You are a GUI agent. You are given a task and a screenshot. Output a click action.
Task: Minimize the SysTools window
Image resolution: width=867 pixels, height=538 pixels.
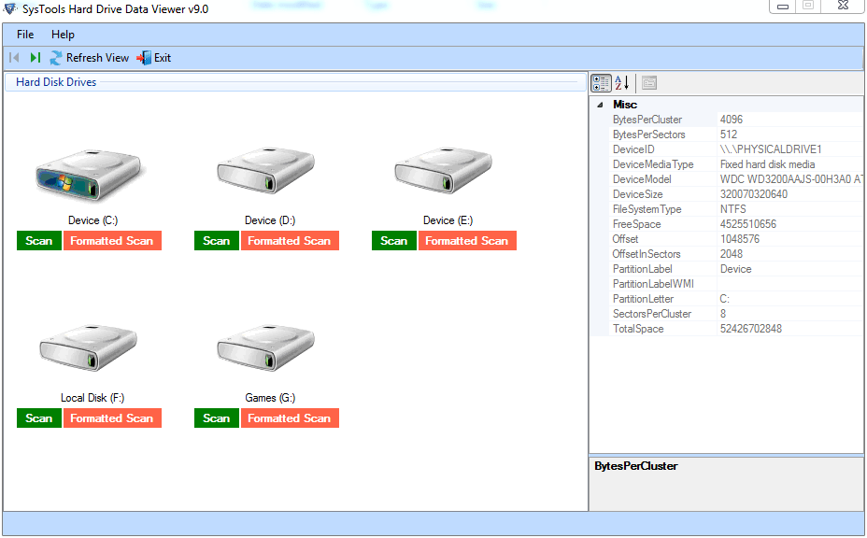[783, 7]
